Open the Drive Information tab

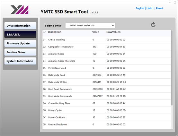21,26
